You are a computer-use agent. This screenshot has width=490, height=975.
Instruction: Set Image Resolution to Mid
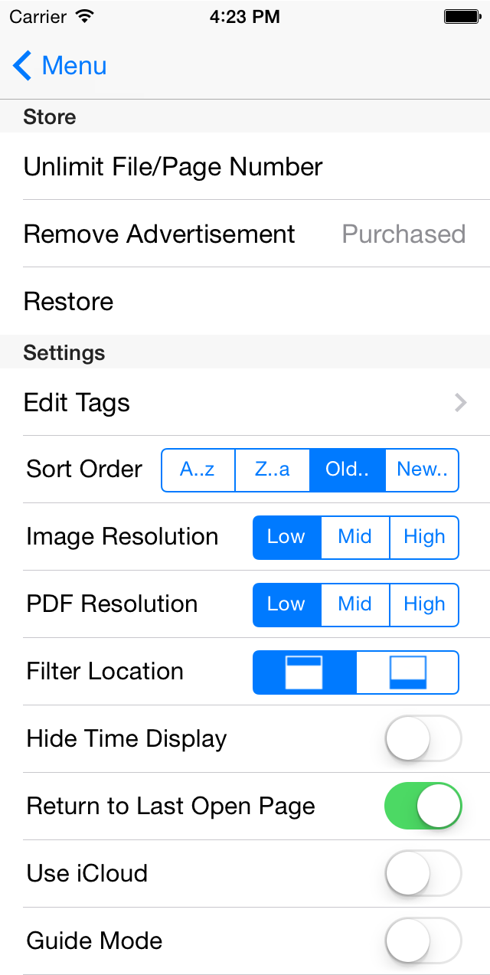point(355,537)
